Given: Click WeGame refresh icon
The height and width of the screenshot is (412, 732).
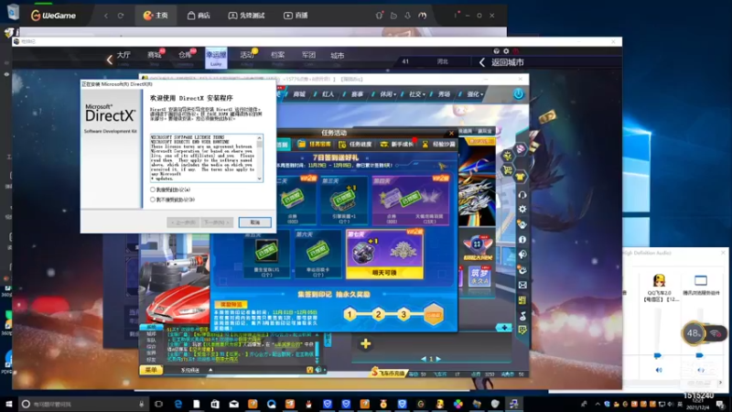Looking at the screenshot, I should pyautogui.click(x=121, y=16).
